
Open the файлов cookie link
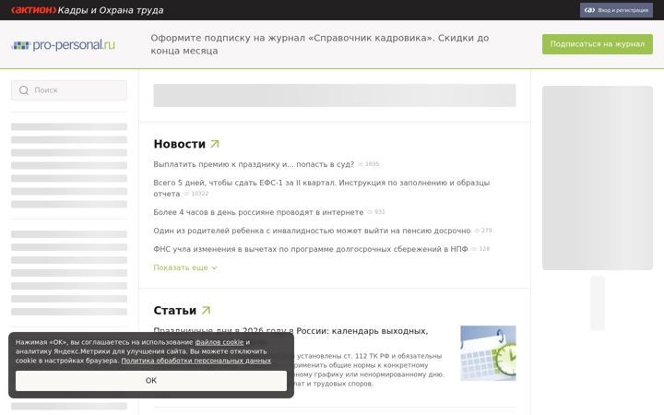click(219, 342)
